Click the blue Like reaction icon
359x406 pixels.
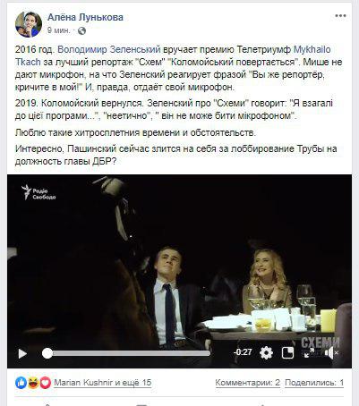pos(21,383)
